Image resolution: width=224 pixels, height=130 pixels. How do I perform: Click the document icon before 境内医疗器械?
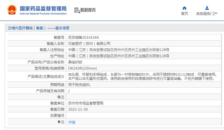tap(10, 28)
